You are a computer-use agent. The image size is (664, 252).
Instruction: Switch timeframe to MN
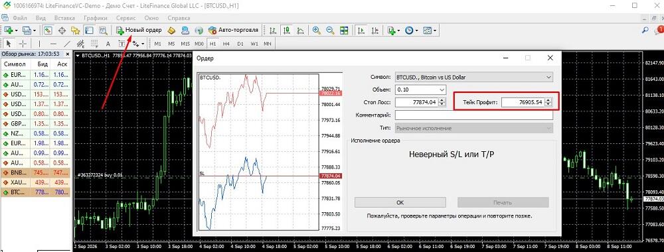[x=268, y=44]
